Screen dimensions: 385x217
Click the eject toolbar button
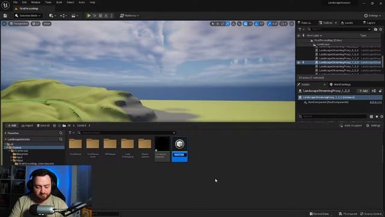[x=106, y=16]
